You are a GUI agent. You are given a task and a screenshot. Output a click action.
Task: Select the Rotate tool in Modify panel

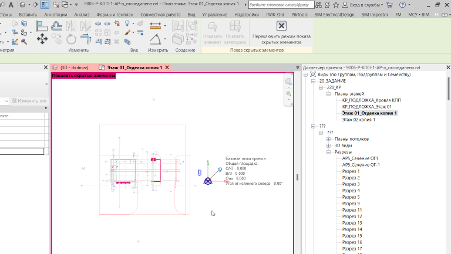(71, 39)
